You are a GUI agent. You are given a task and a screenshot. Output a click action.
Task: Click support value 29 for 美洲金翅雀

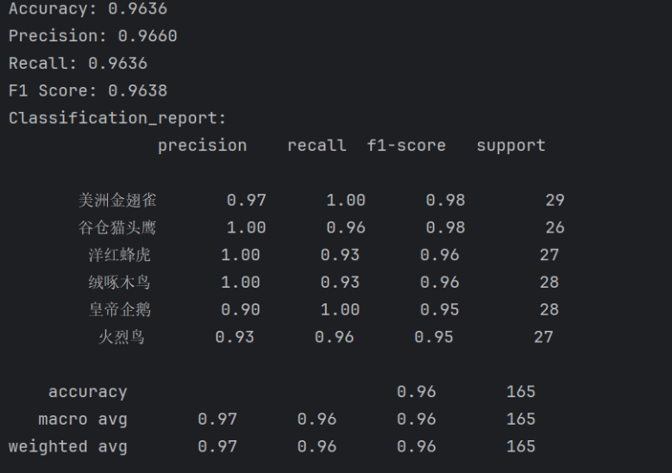(x=555, y=201)
